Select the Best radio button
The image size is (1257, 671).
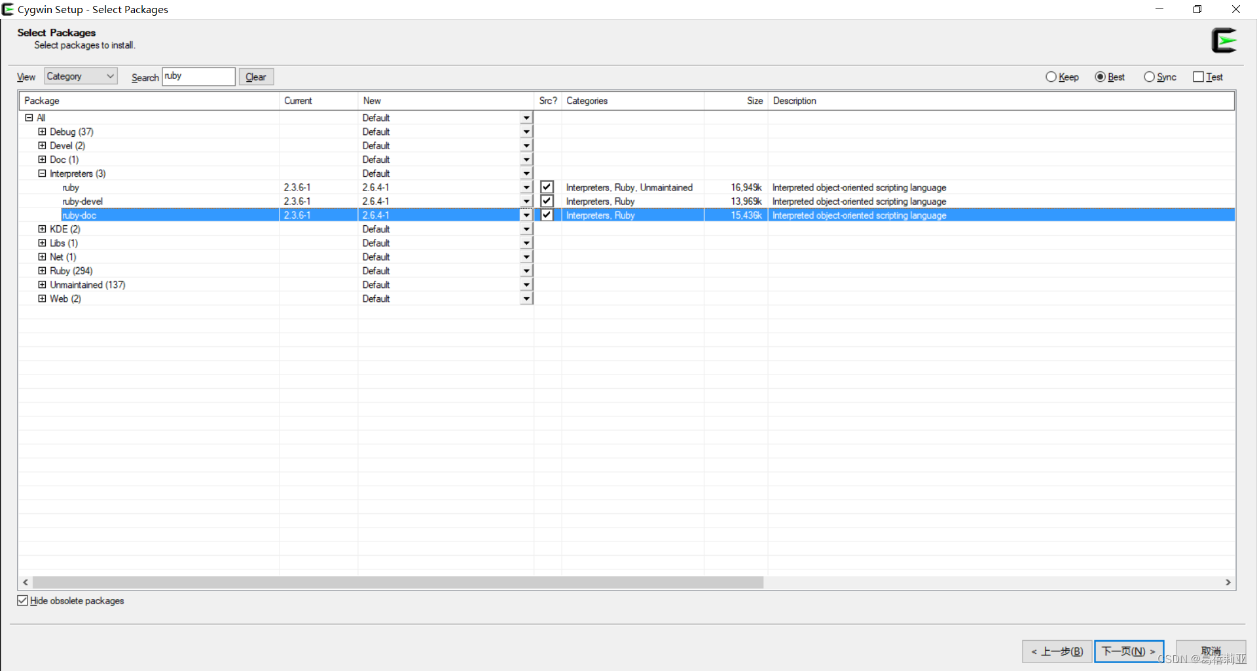(1100, 77)
